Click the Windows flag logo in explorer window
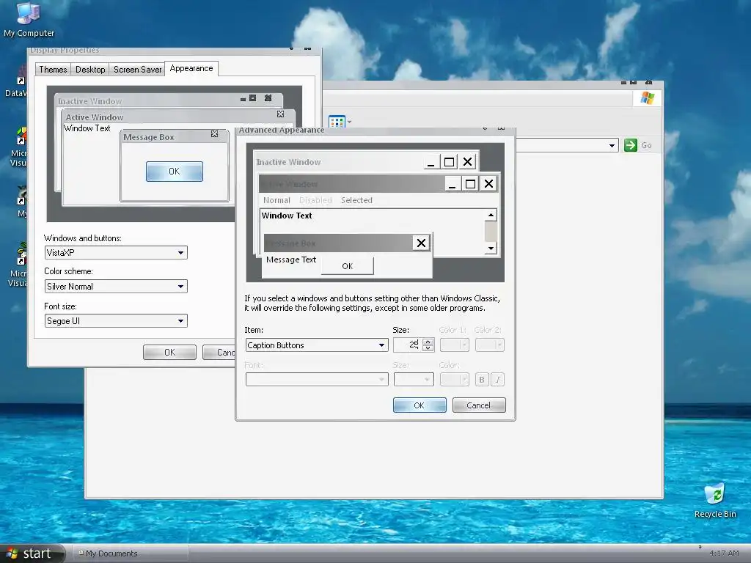 pyautogui.click(x=648, y=98)
